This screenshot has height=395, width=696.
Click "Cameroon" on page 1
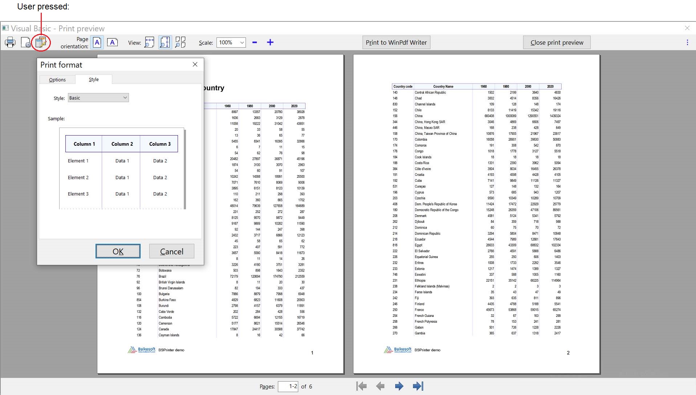point(165,323)
